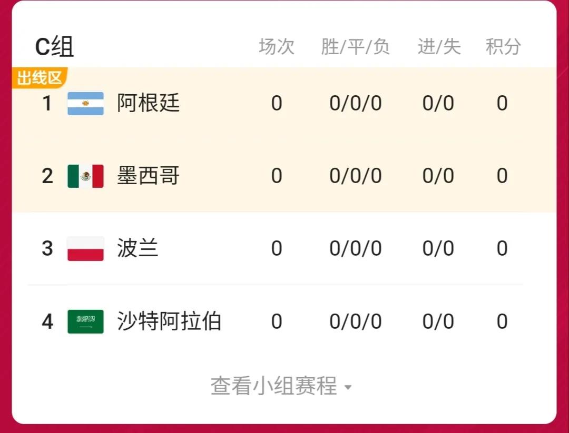
Task: Click Mexico's points value of 0
Action: (502, 176)
